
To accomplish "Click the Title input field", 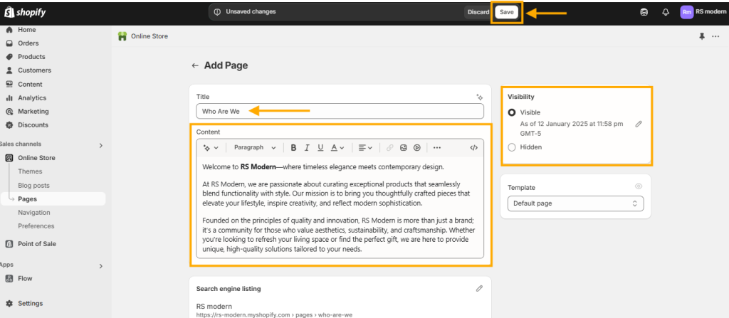I will coord(340,111).
